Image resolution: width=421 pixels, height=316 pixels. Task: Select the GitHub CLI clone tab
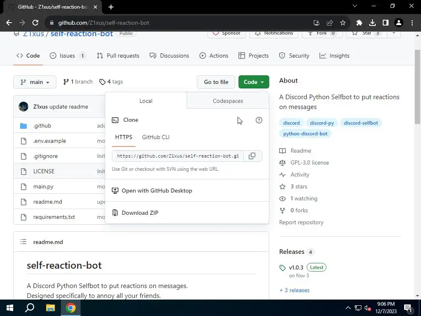156,137
